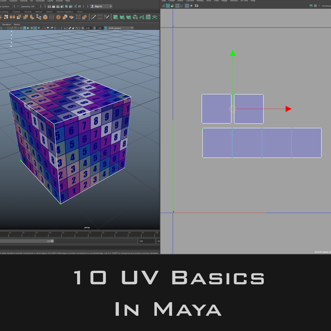Screen dimensions: 331x331
Task: Open the Symmetry: Off dropdown
Action: coord(29,7)
